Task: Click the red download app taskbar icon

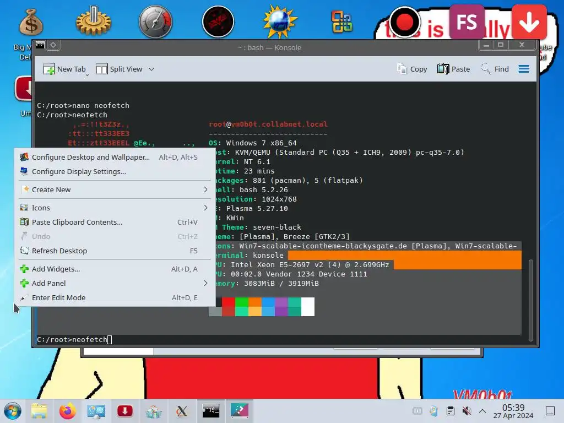Action: coord(125,411)
